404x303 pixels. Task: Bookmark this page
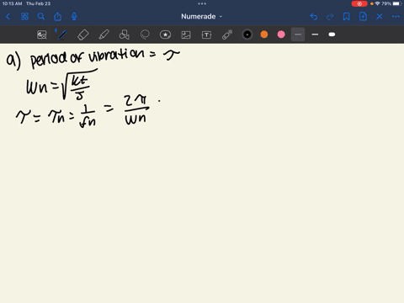[347, 17]
